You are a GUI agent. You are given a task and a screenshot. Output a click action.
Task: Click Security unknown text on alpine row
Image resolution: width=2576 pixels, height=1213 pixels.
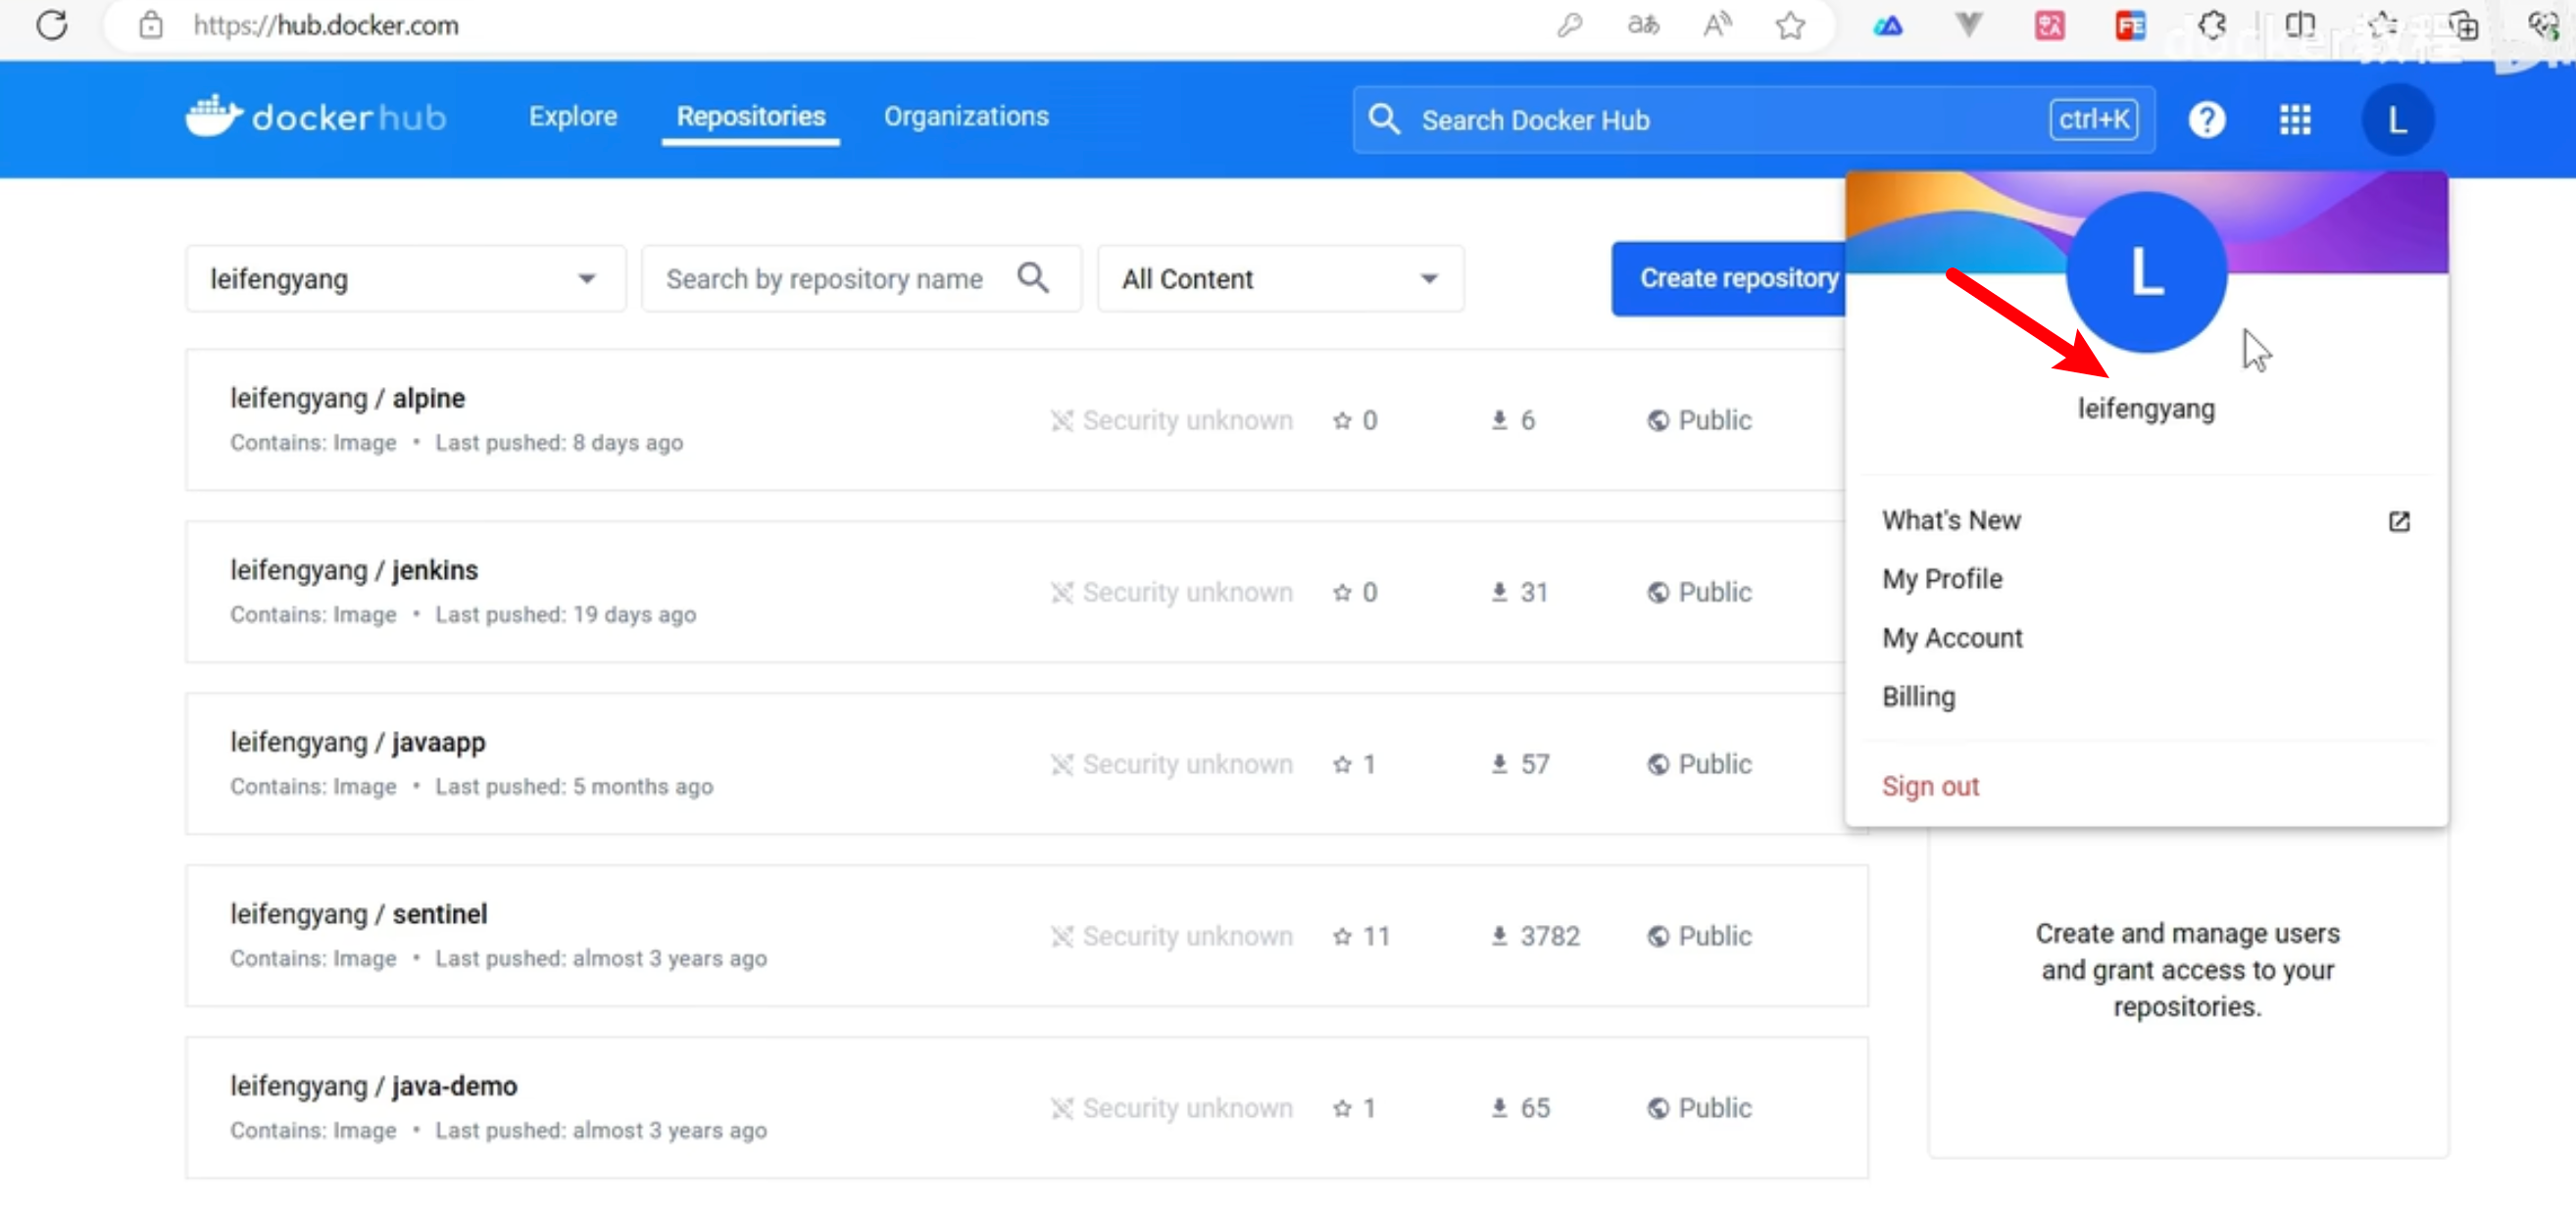1187,420
